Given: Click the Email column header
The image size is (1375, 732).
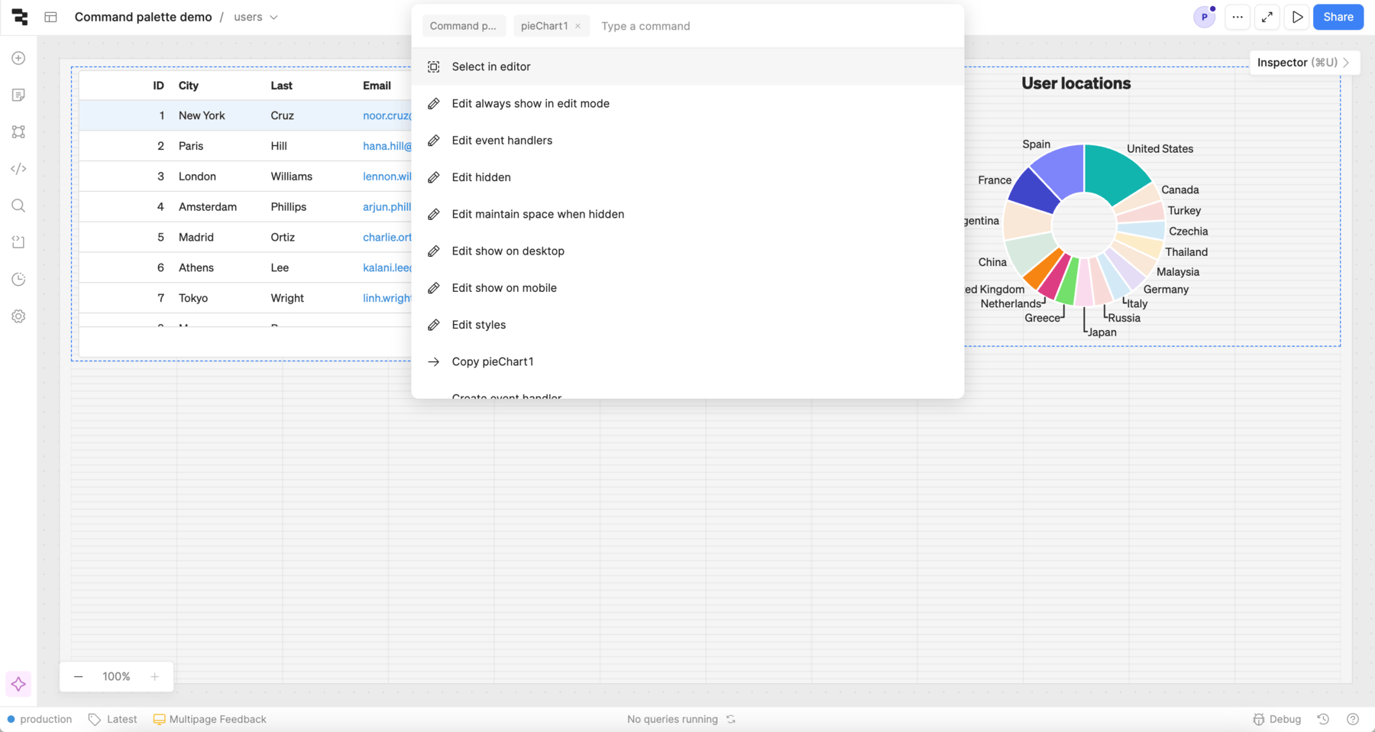Looking at the screenshot, I should click(x=377, y=86).
